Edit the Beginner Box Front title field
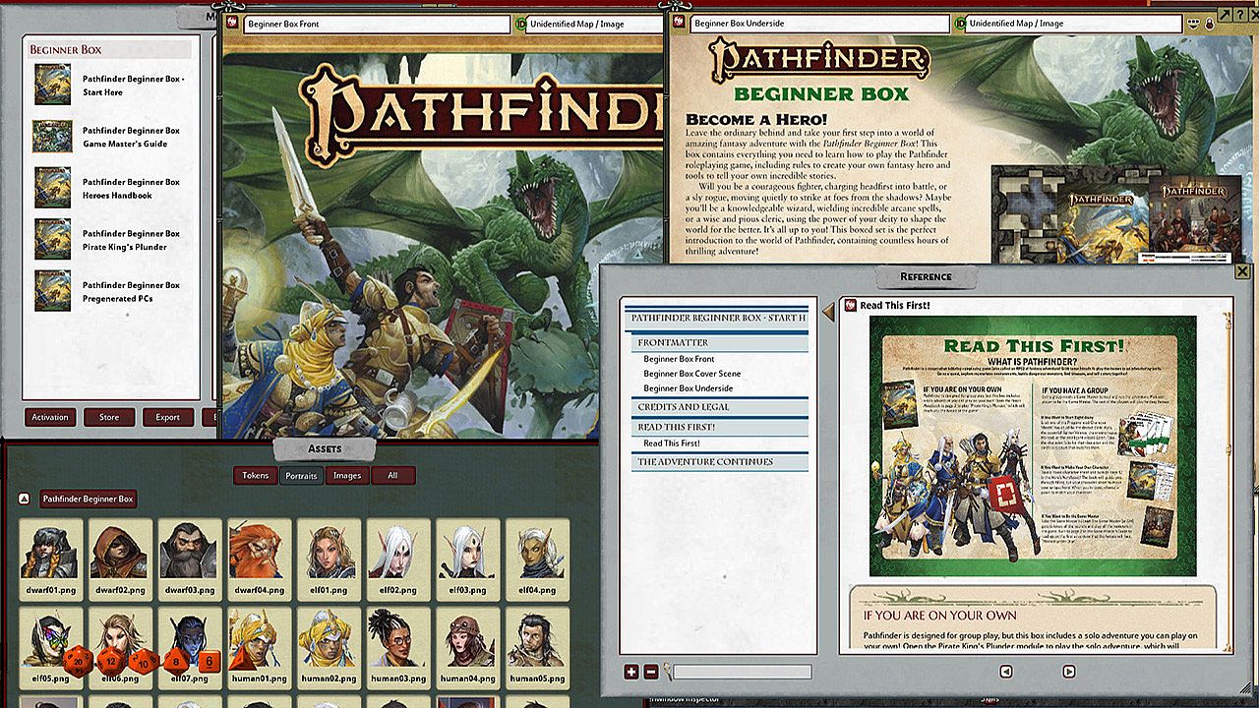This screenshot has height=708, width=1259. [378, 24]
